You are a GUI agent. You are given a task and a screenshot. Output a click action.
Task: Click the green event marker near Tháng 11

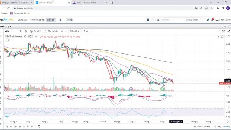(x=29, y=89)
